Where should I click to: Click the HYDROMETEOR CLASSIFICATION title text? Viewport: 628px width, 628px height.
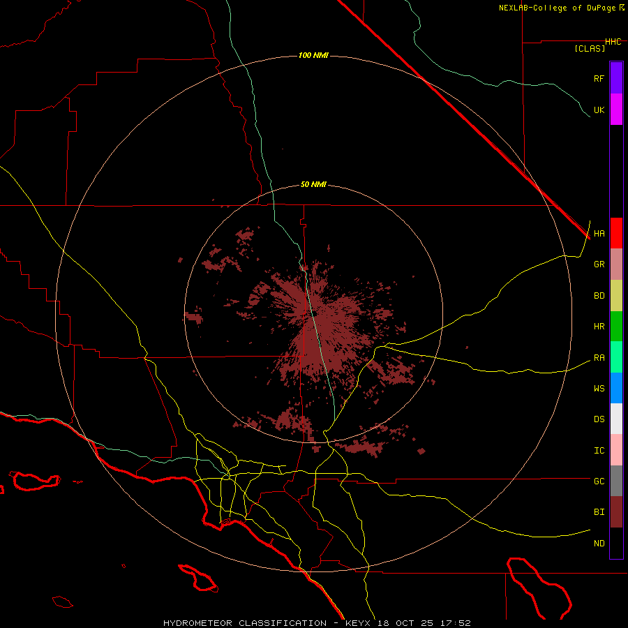(245, 623)
